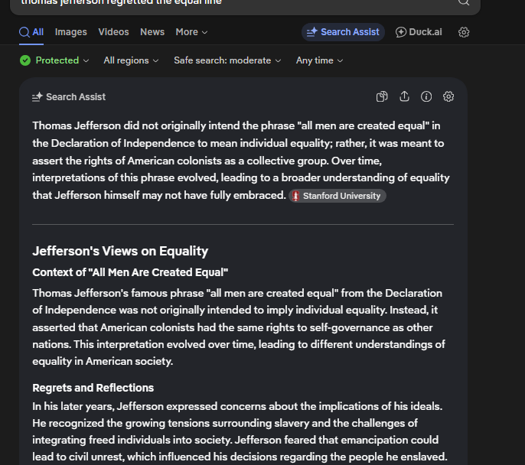Viewport: 525px width, 465px height.
Task: Open search settings gear in top bar
Action: tap(464, 32)
